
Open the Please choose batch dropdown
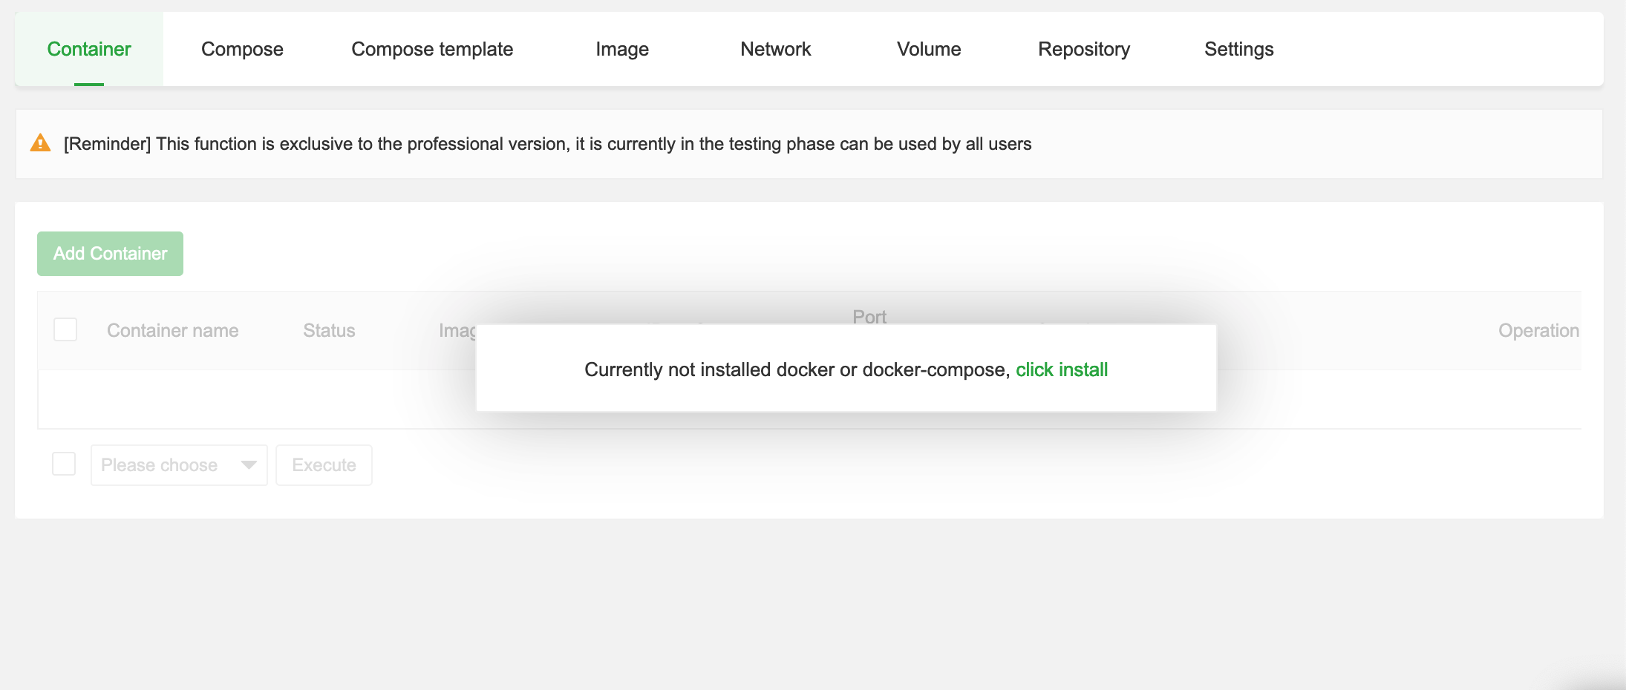click(x=178, y=465)
